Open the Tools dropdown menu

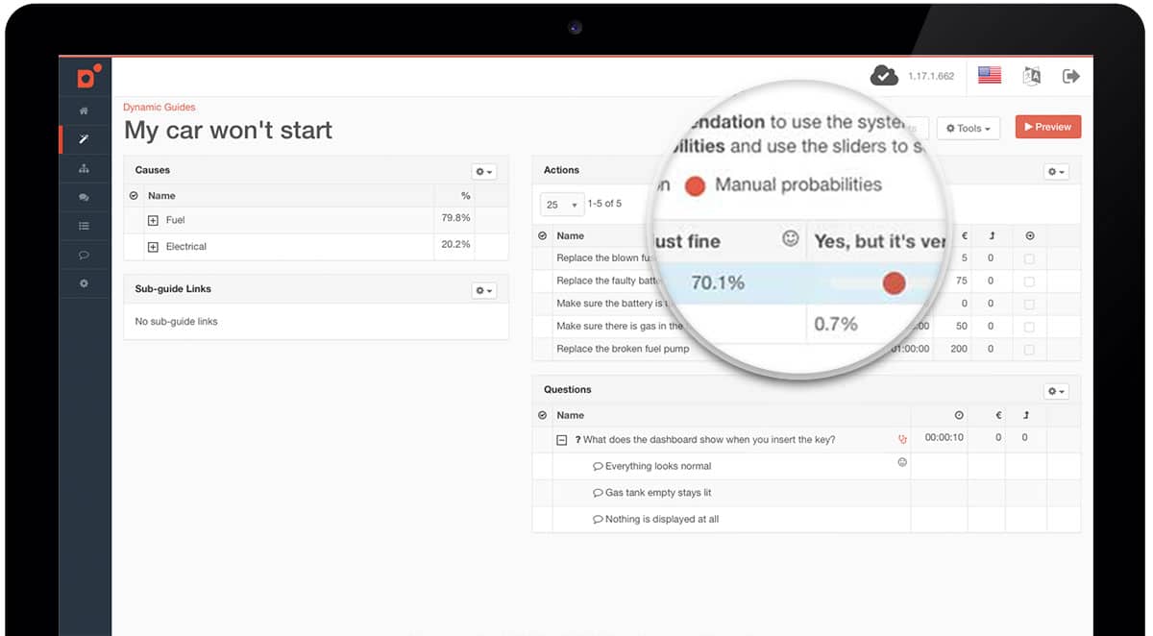click(x=969, y=128)
